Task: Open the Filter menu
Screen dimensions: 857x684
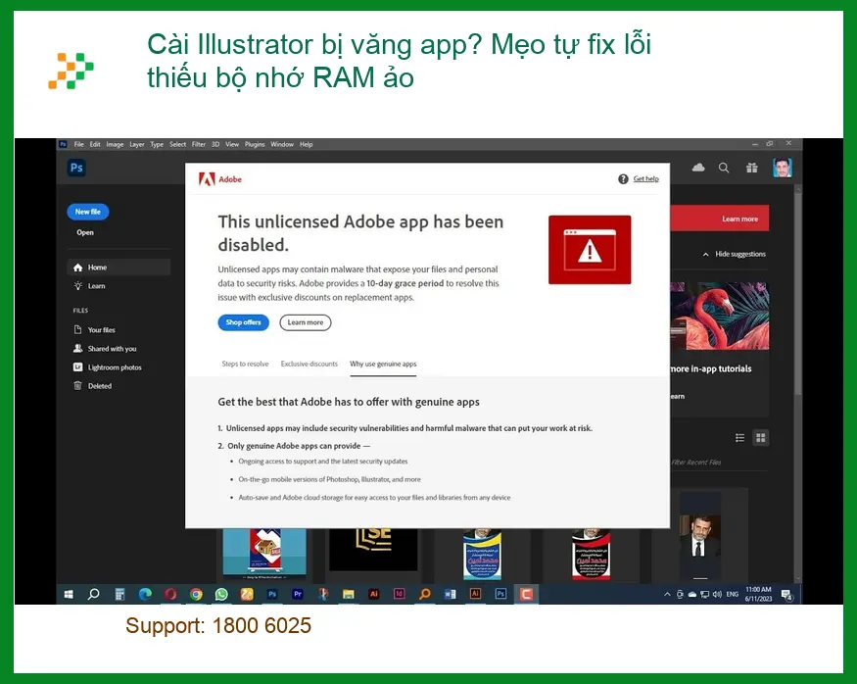Action: click(199, 144)
